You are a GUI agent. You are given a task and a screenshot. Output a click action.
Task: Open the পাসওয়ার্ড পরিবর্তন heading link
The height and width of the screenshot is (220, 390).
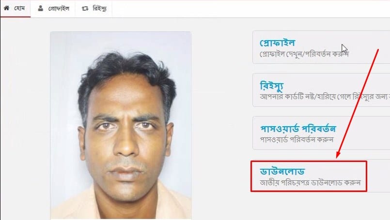[298, 129]
